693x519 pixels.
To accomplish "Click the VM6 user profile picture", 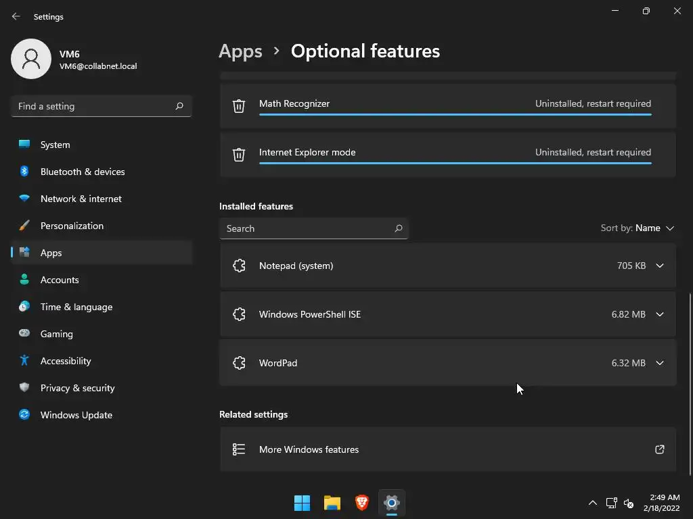I will tap(31, 59).
